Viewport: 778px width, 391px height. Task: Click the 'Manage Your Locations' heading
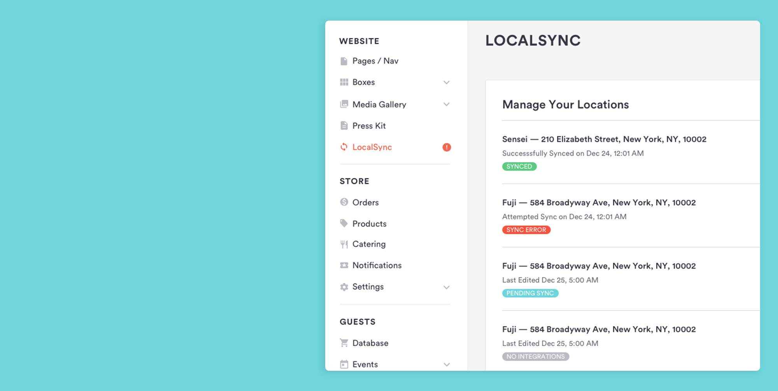[x=566, y=104]
